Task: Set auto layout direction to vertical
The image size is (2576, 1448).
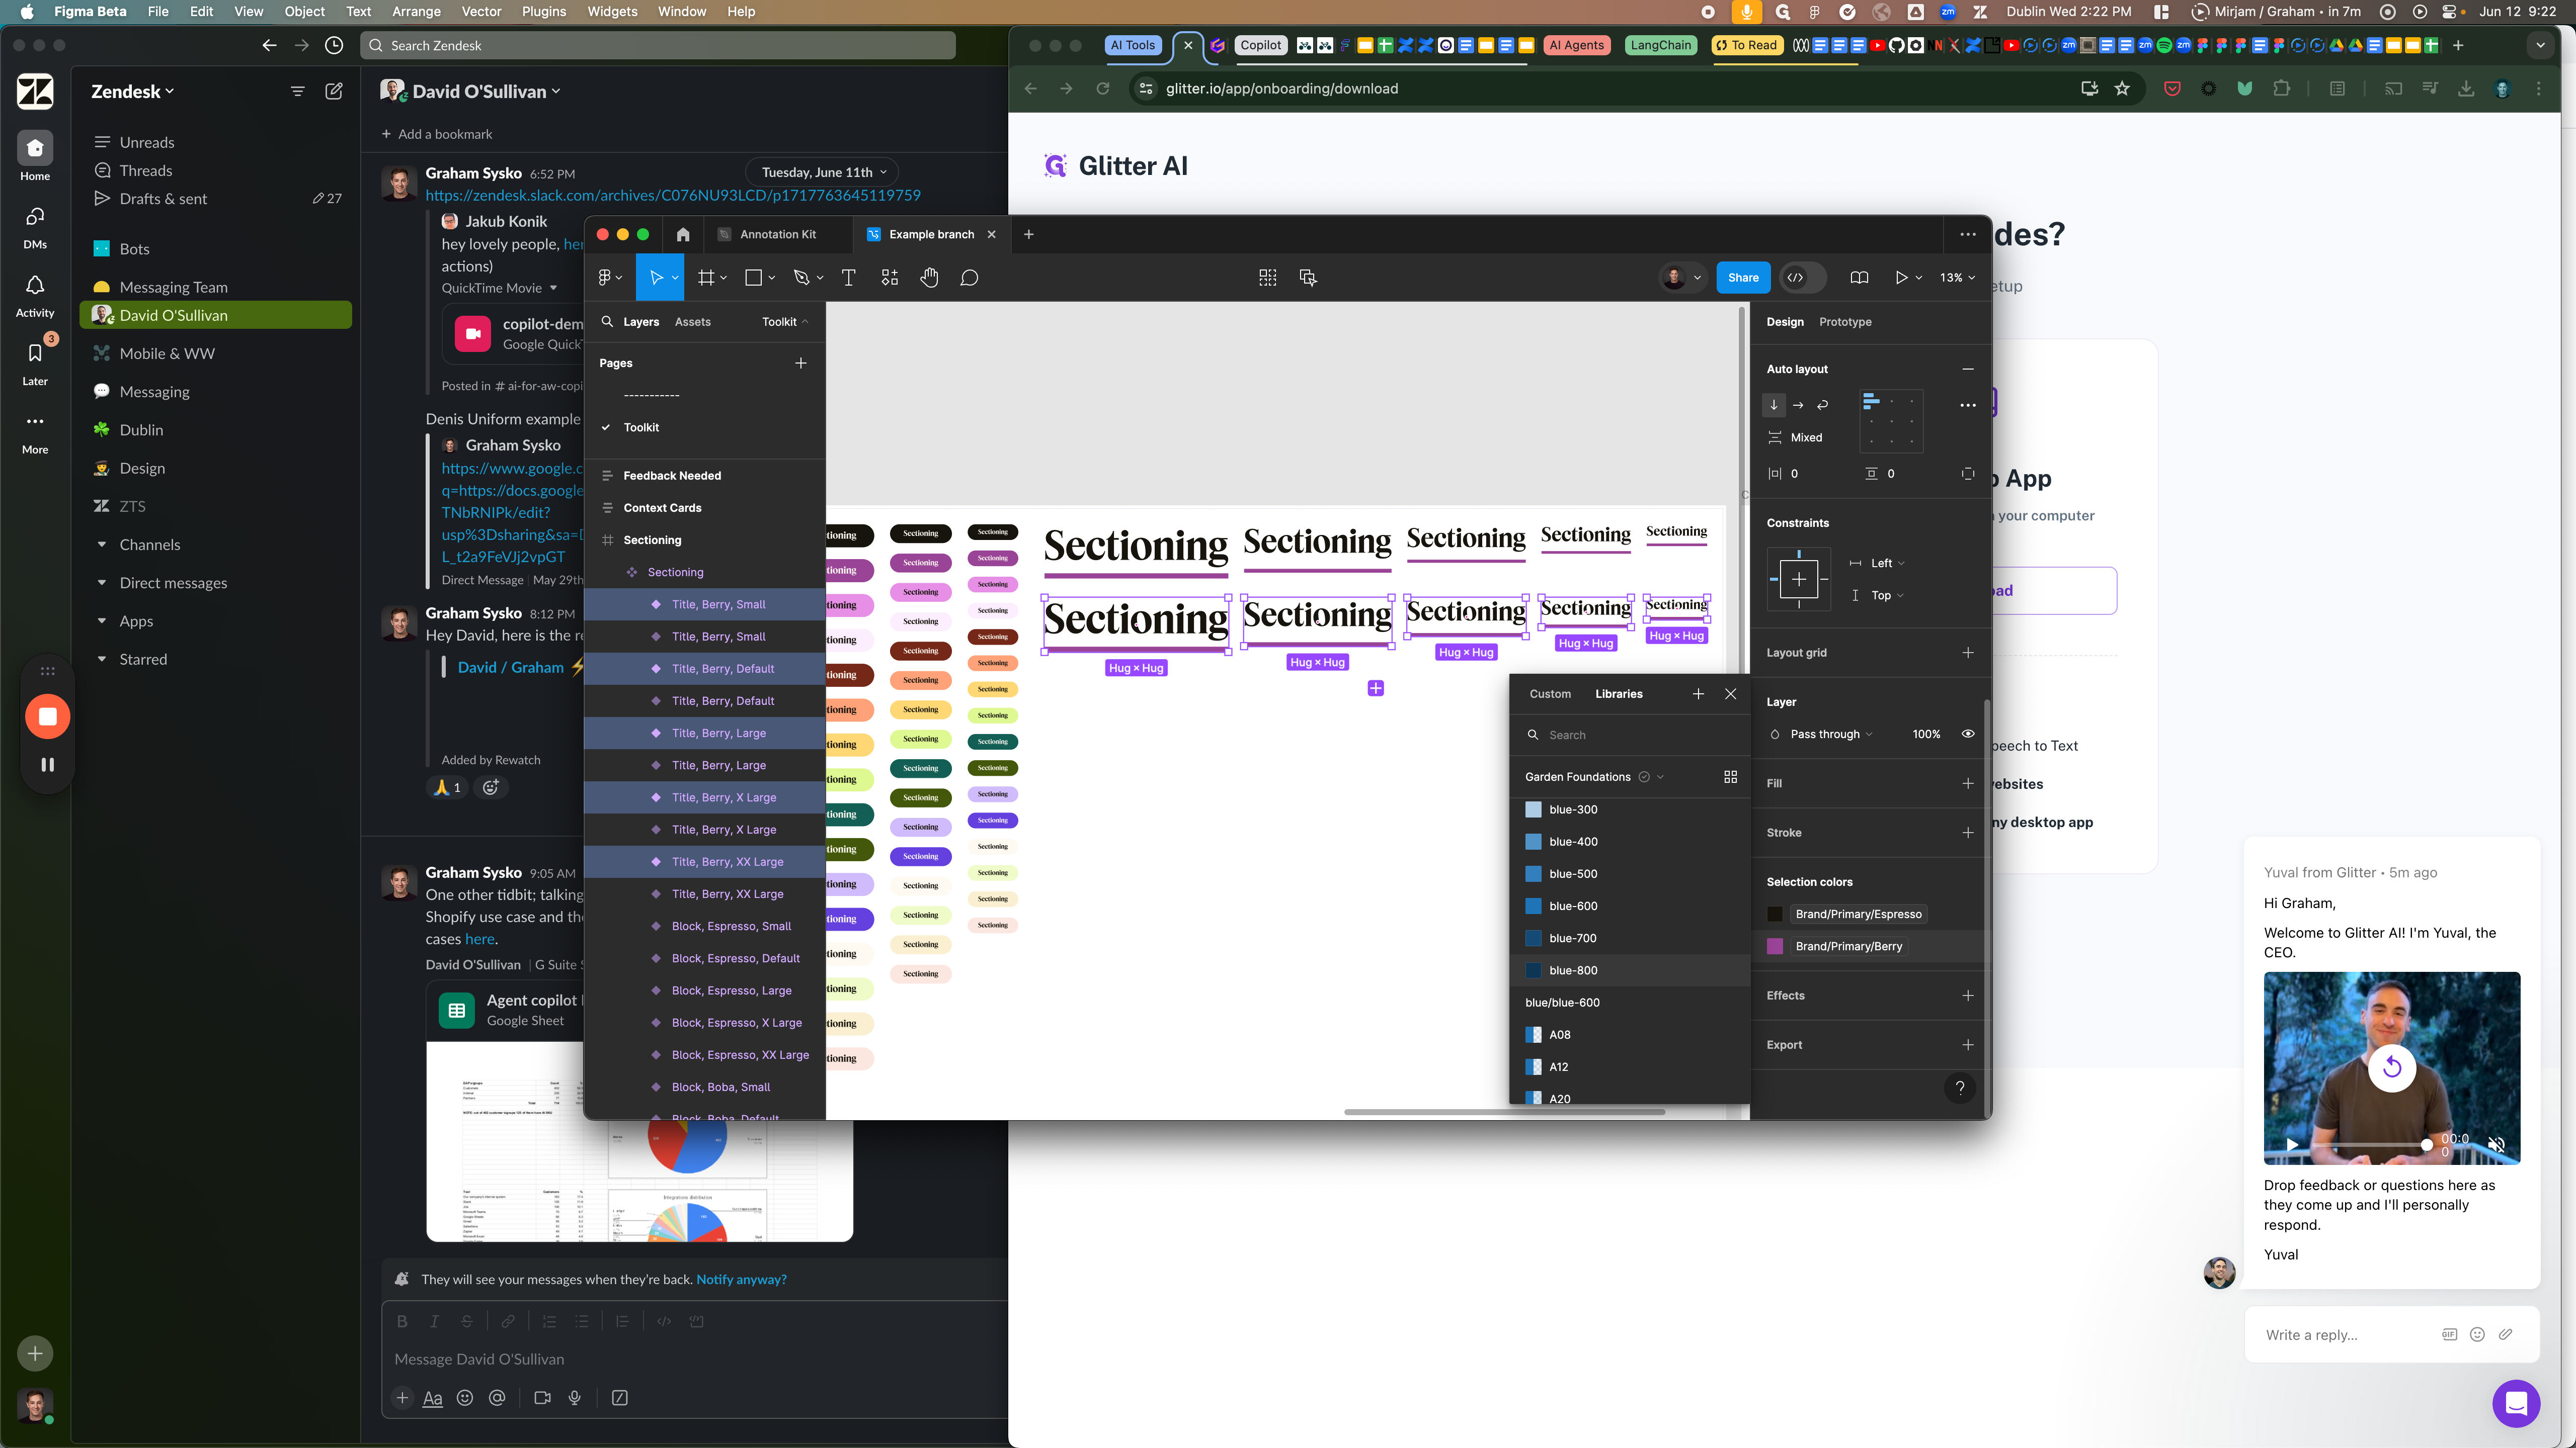Action: [x=1774, y=405]
